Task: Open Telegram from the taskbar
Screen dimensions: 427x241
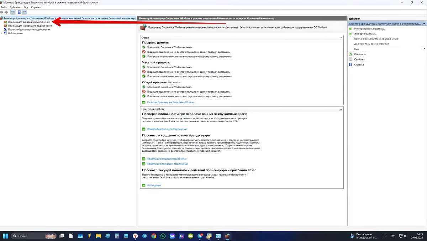Action: coord(144,236)
